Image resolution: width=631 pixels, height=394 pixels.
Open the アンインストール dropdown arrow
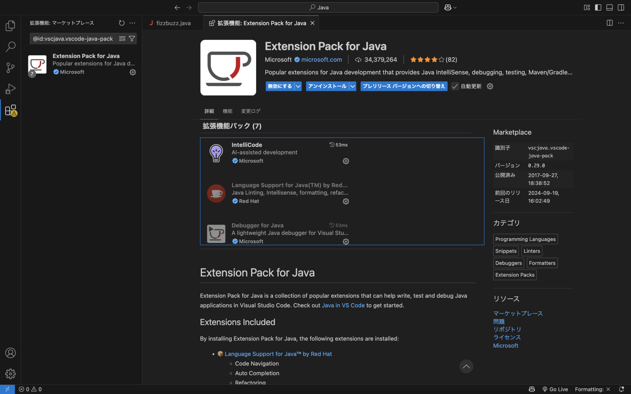[352, 86]
